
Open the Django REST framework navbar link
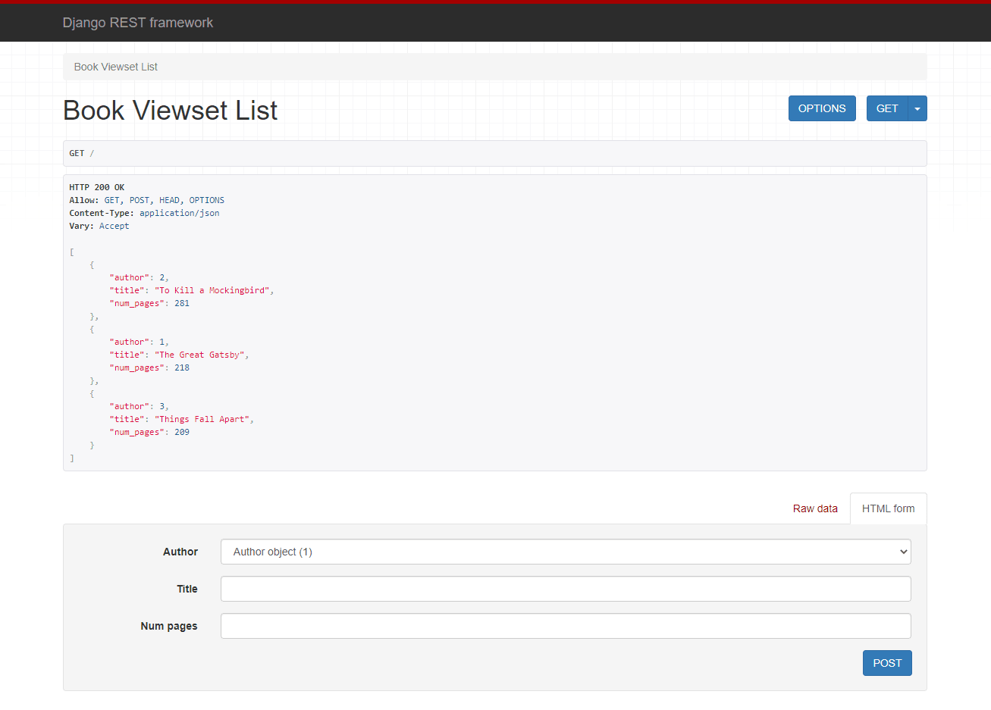click(x=138, y=23)
